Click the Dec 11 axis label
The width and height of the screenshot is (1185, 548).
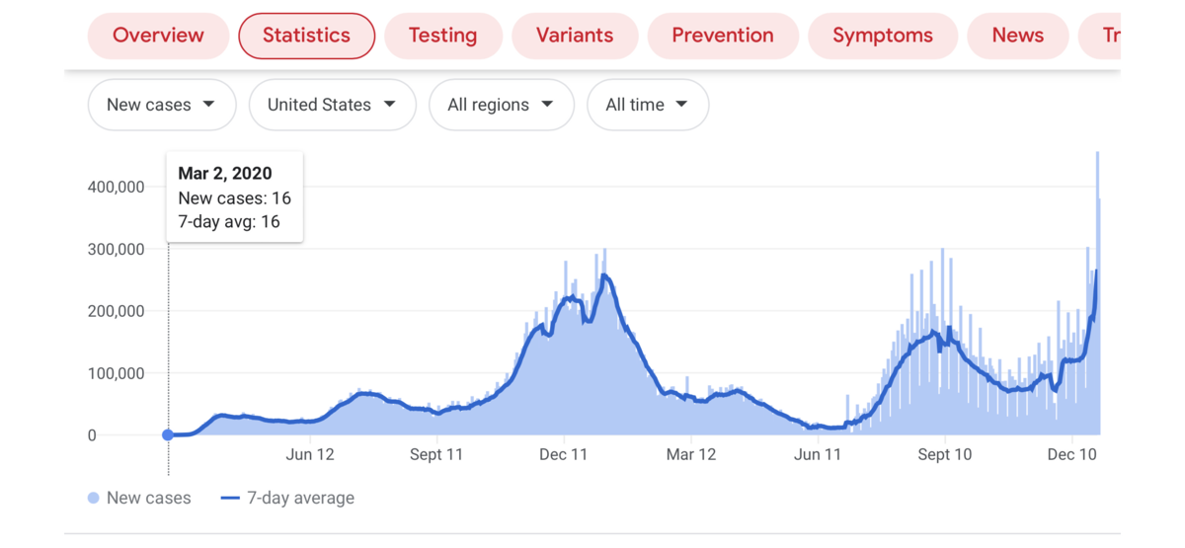[x=564, y=455]
